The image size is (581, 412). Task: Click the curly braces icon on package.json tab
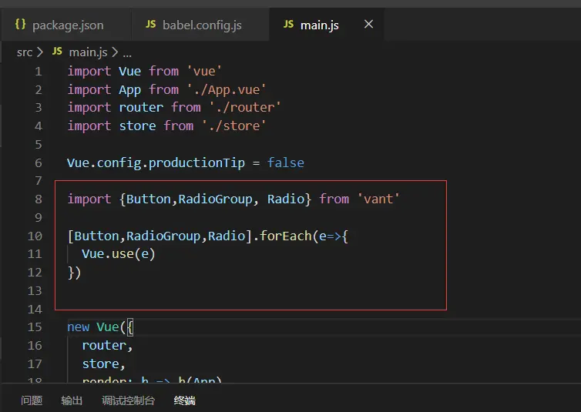(x=21, y=25)
